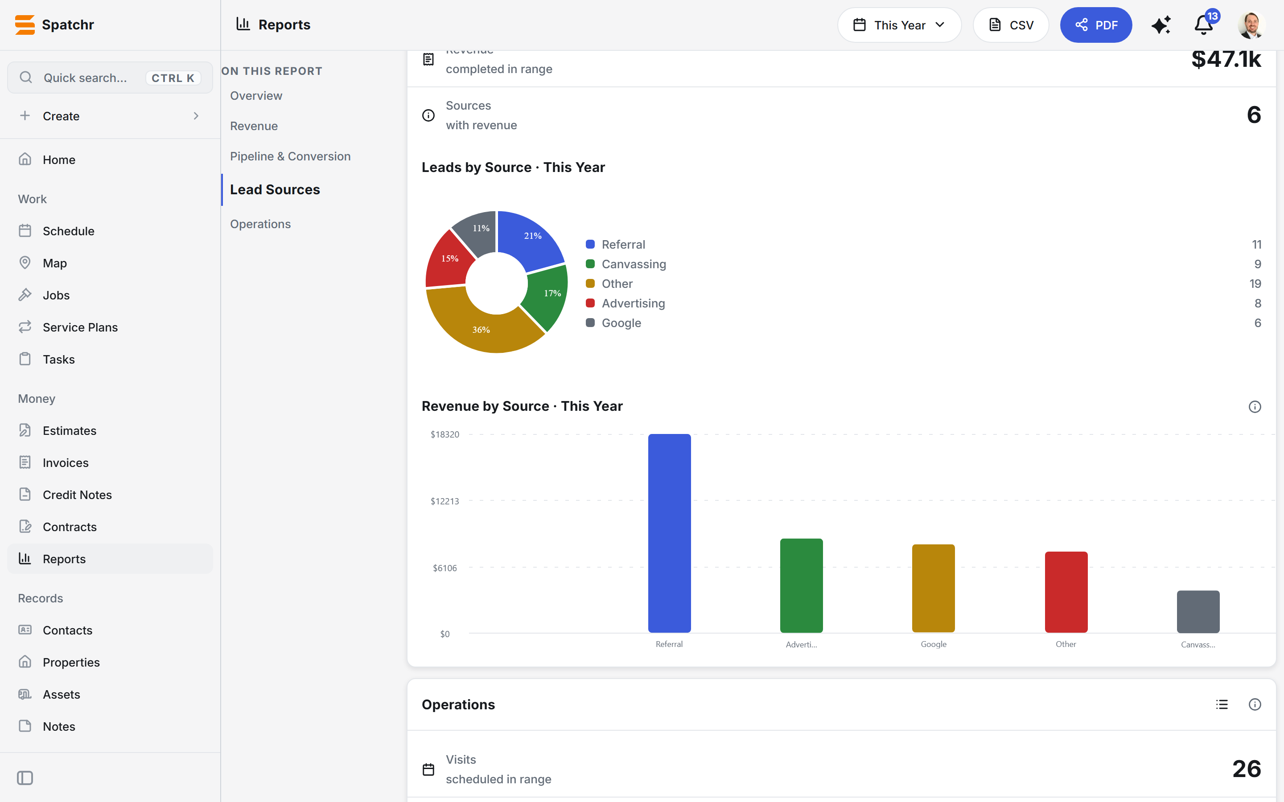The height and width of the screenshot is (802, 1284).
Task: Collapse the sidebar with the panel icon
Action: coord(25,777)
